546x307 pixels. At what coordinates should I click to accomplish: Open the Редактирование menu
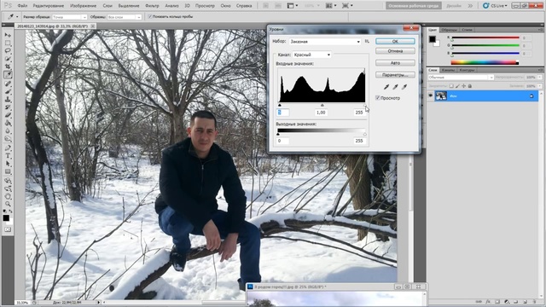49,6
